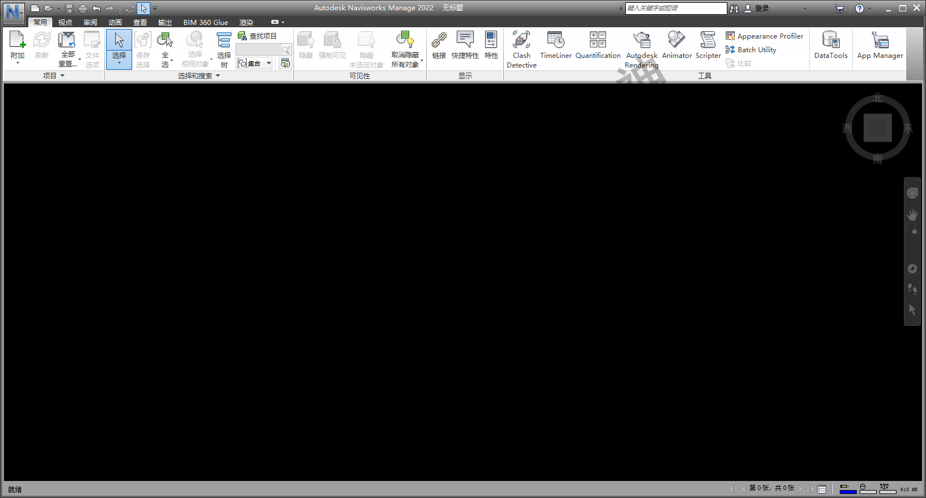Click 查找项目 find items button
926x498 pixels.
click(258, 36)
